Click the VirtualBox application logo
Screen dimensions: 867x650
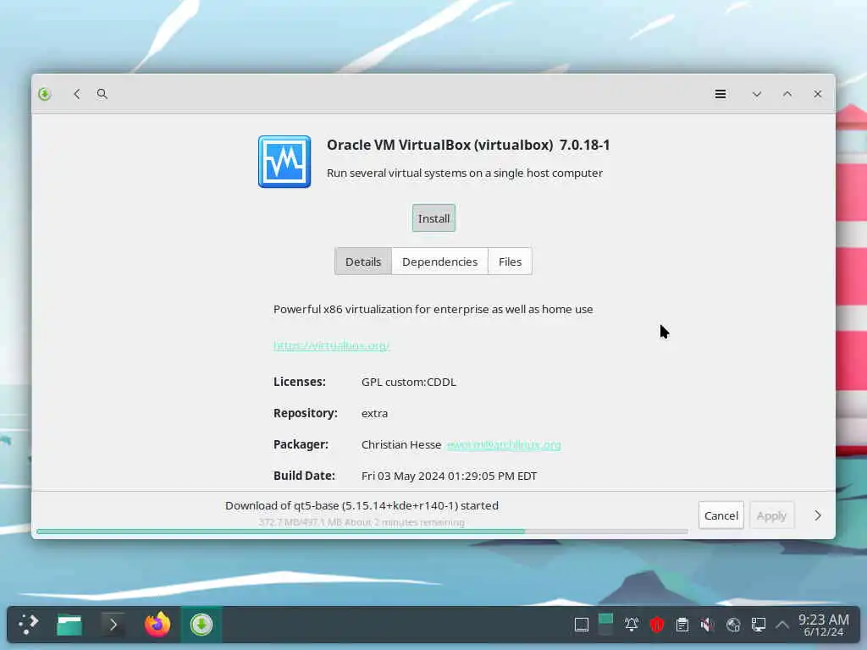point(284,162)
